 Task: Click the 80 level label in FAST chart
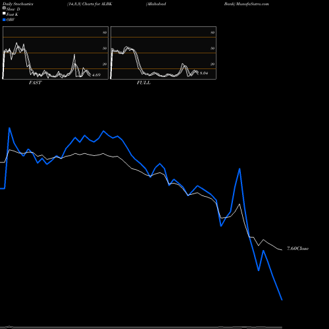coord(105,32)
